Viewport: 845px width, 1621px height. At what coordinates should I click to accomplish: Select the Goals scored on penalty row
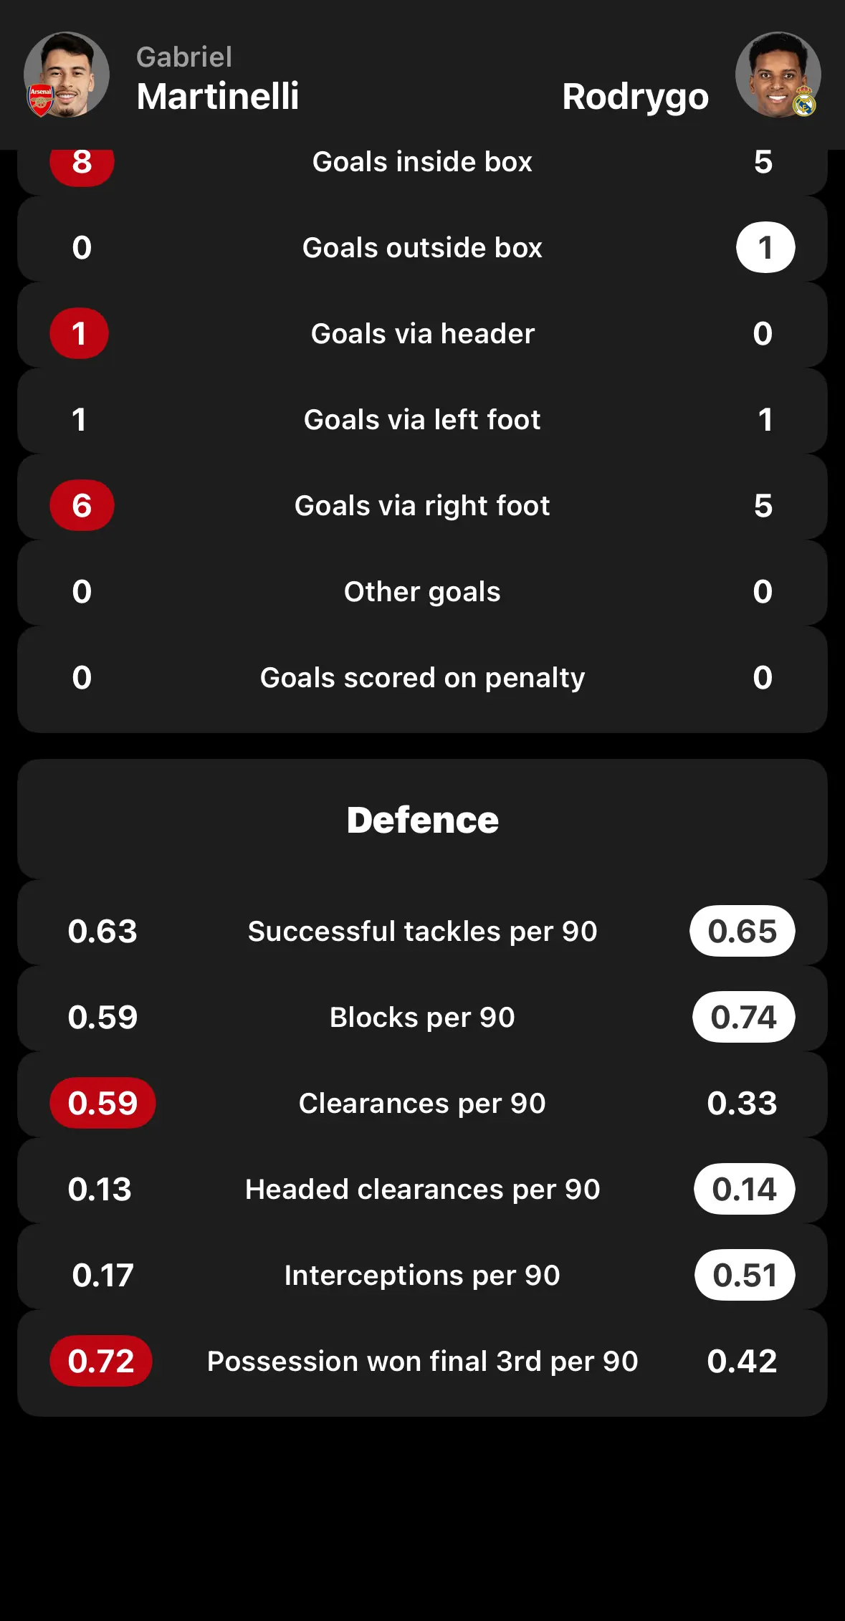pyautogui.click(x=423, y=679)
